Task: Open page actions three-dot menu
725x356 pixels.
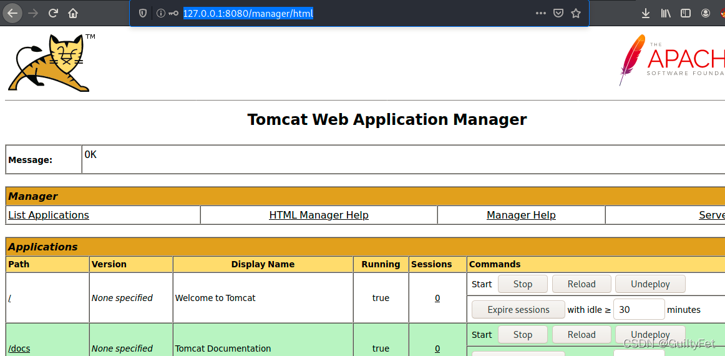Action: coord(540,13)
